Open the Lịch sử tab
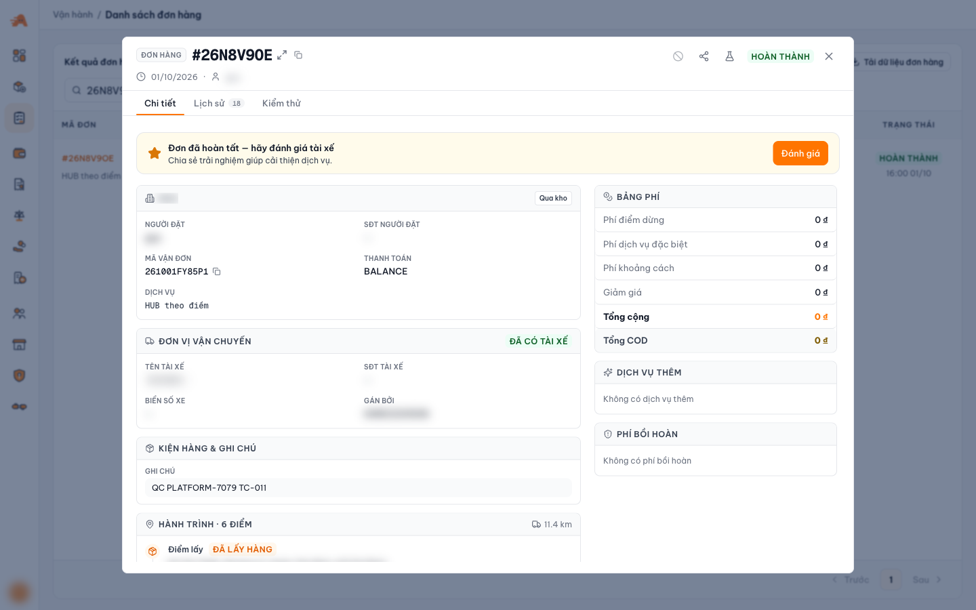 [x=218, y=103]
